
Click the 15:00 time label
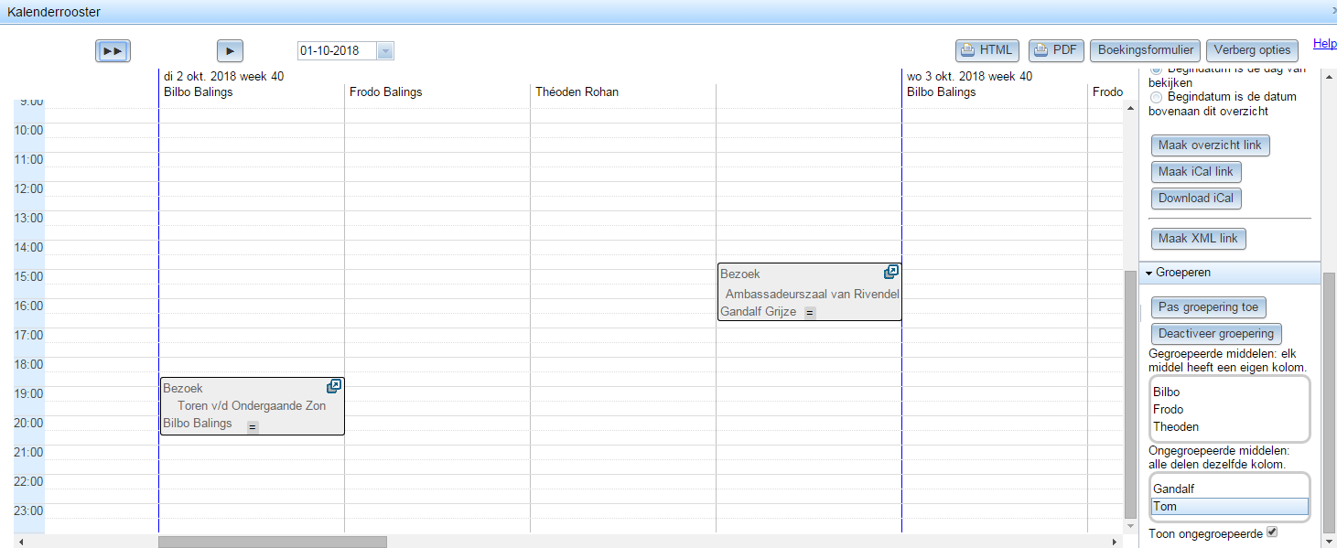click(29, 276)
